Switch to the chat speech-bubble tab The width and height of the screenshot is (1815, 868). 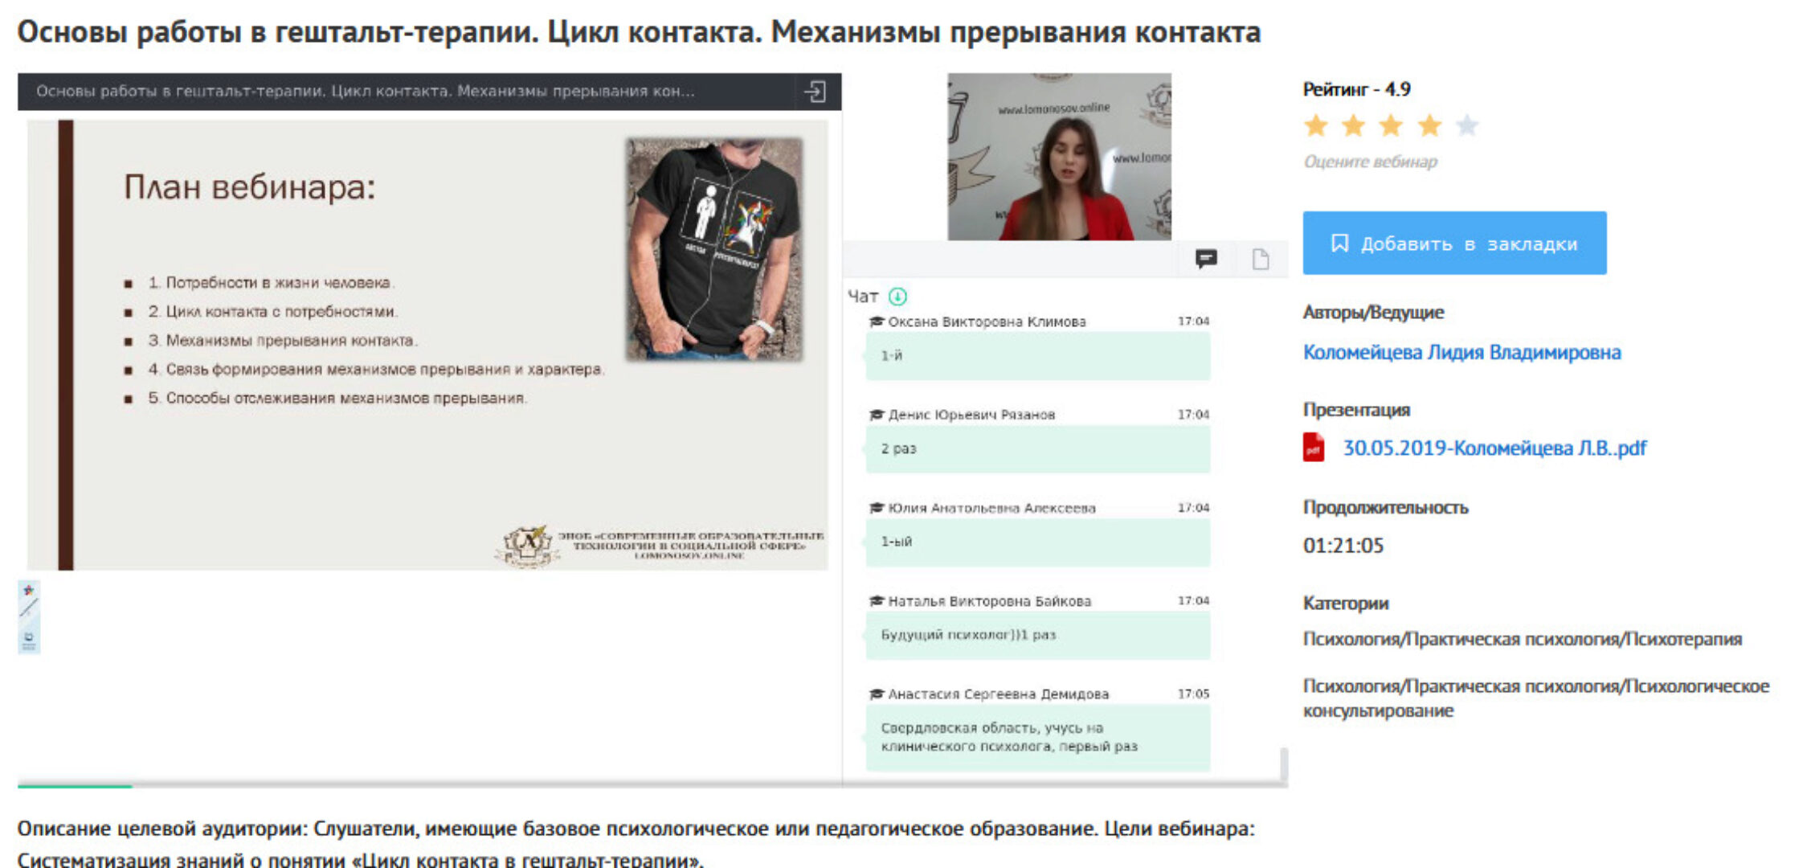click(1206, 259)
